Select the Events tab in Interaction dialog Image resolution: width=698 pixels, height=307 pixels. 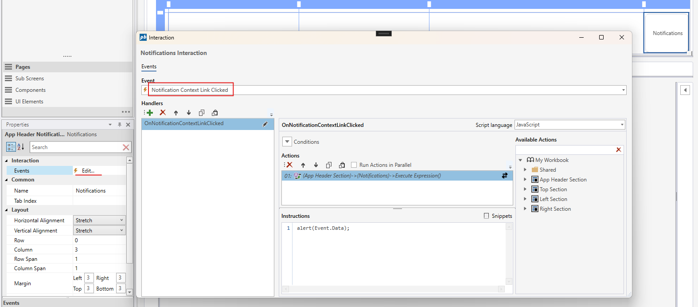(x=149, y=67)
